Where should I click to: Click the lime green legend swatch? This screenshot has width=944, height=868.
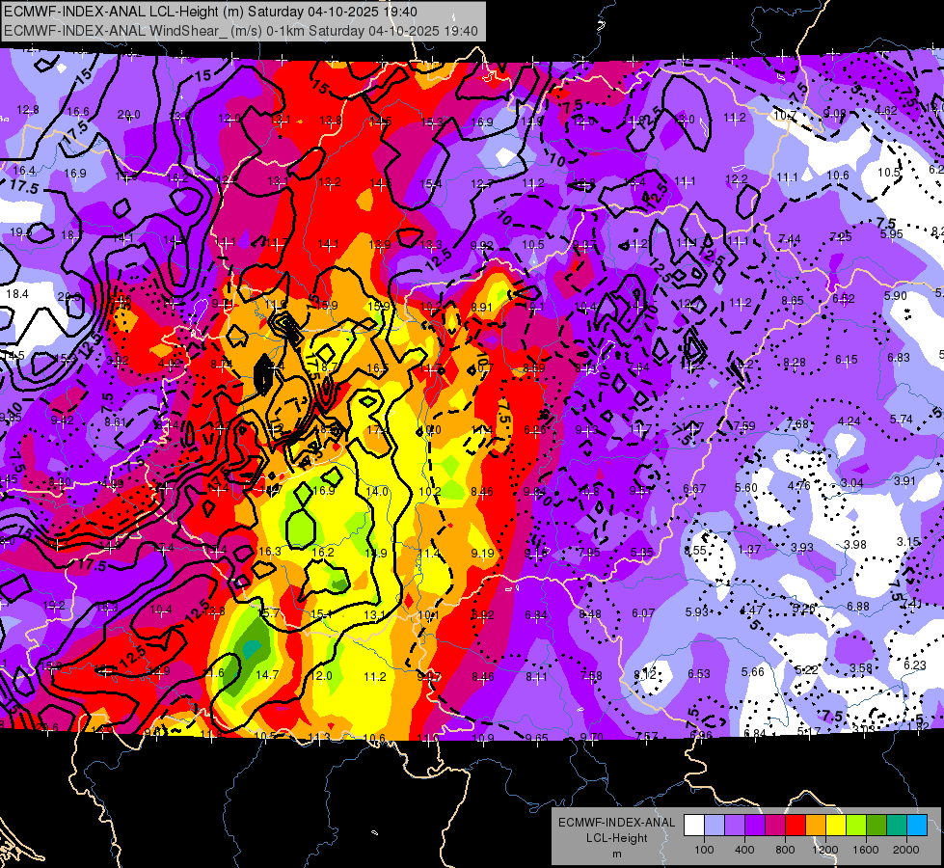[856, 826]
